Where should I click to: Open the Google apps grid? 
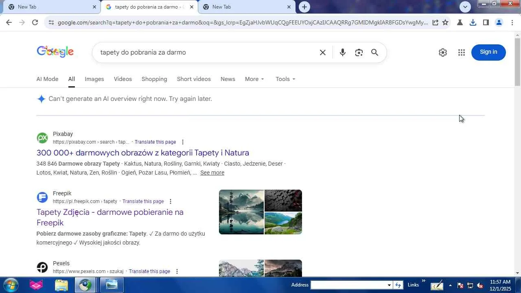[461, 52]
